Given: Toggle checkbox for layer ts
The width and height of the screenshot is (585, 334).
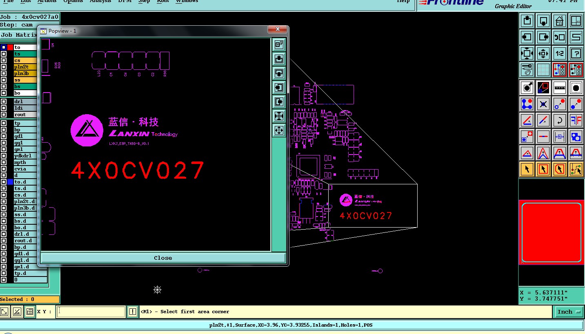Looking at the screenshot, I should coord(4,54).
